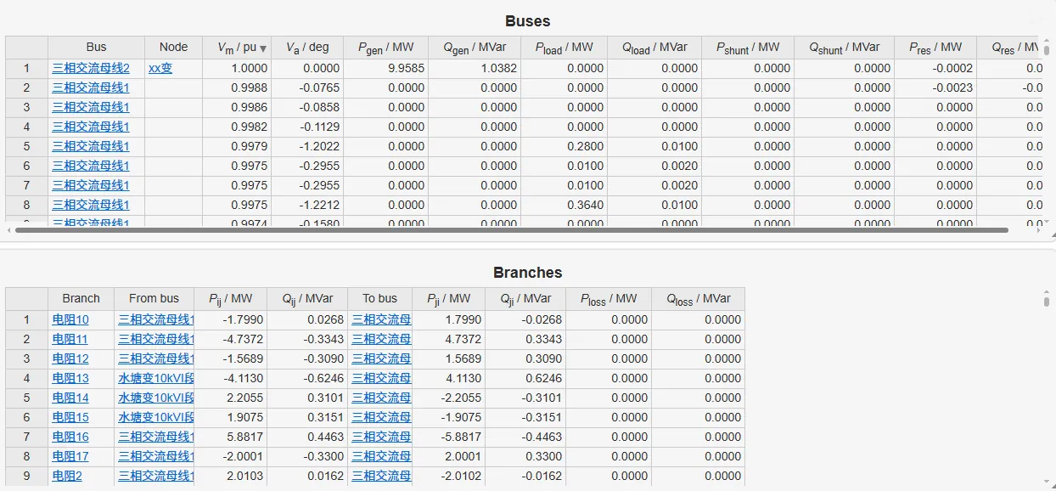Image resolution: width=1056 pixels, height=491 pixels.
Task: Open the 电阻13 branch link
Action: coord(70,378)
